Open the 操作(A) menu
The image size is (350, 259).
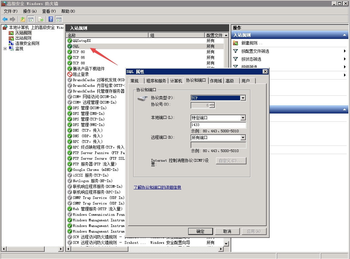(30, 11)
